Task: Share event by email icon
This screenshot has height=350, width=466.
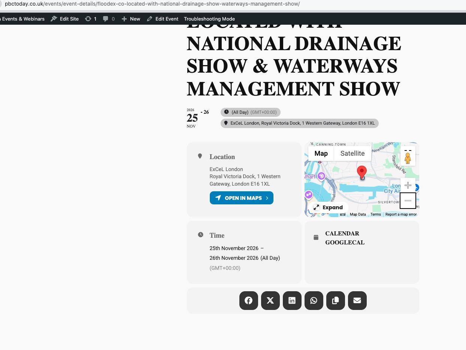Action: 357,301
